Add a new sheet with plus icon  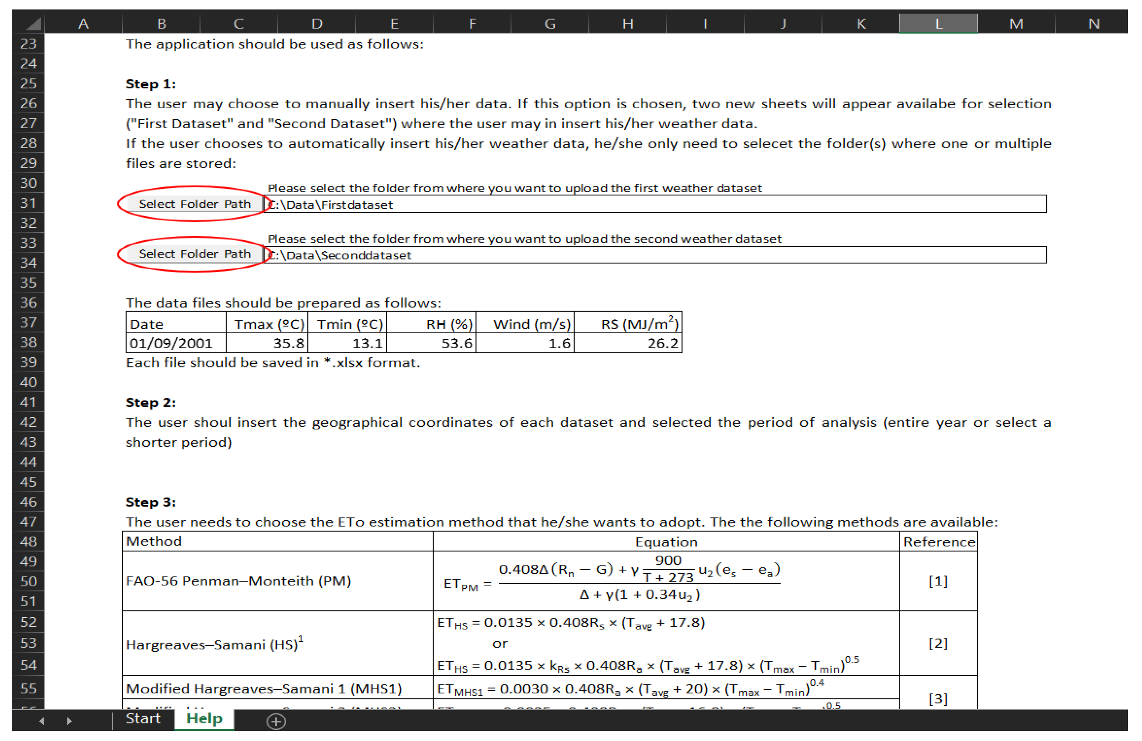[276, 721]
